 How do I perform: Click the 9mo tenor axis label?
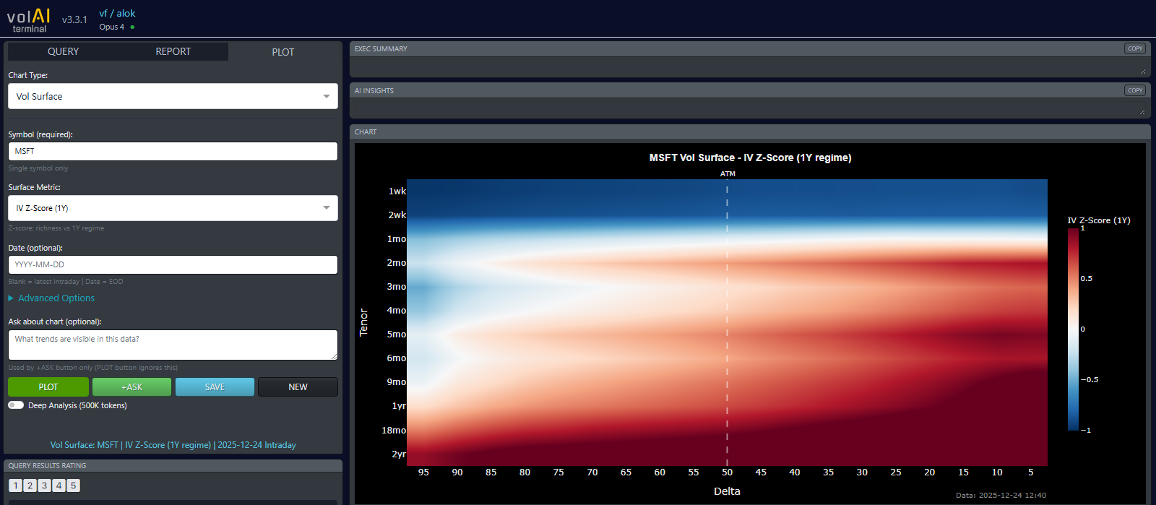396,381
